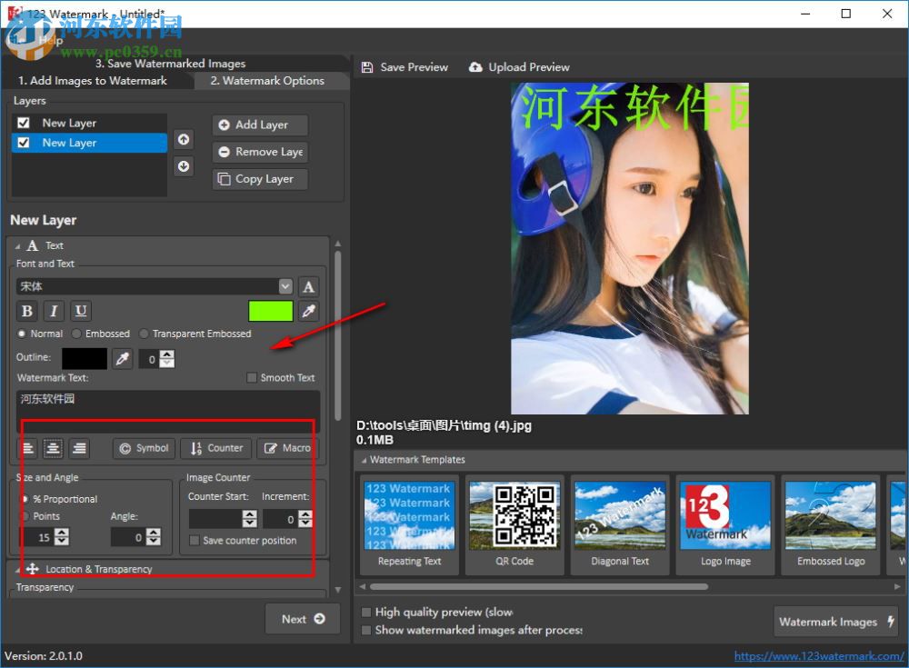The width and height of the screenshot is (909, 668).
Task: Open the Macro insertion tool
Action: tap(287, 447)
